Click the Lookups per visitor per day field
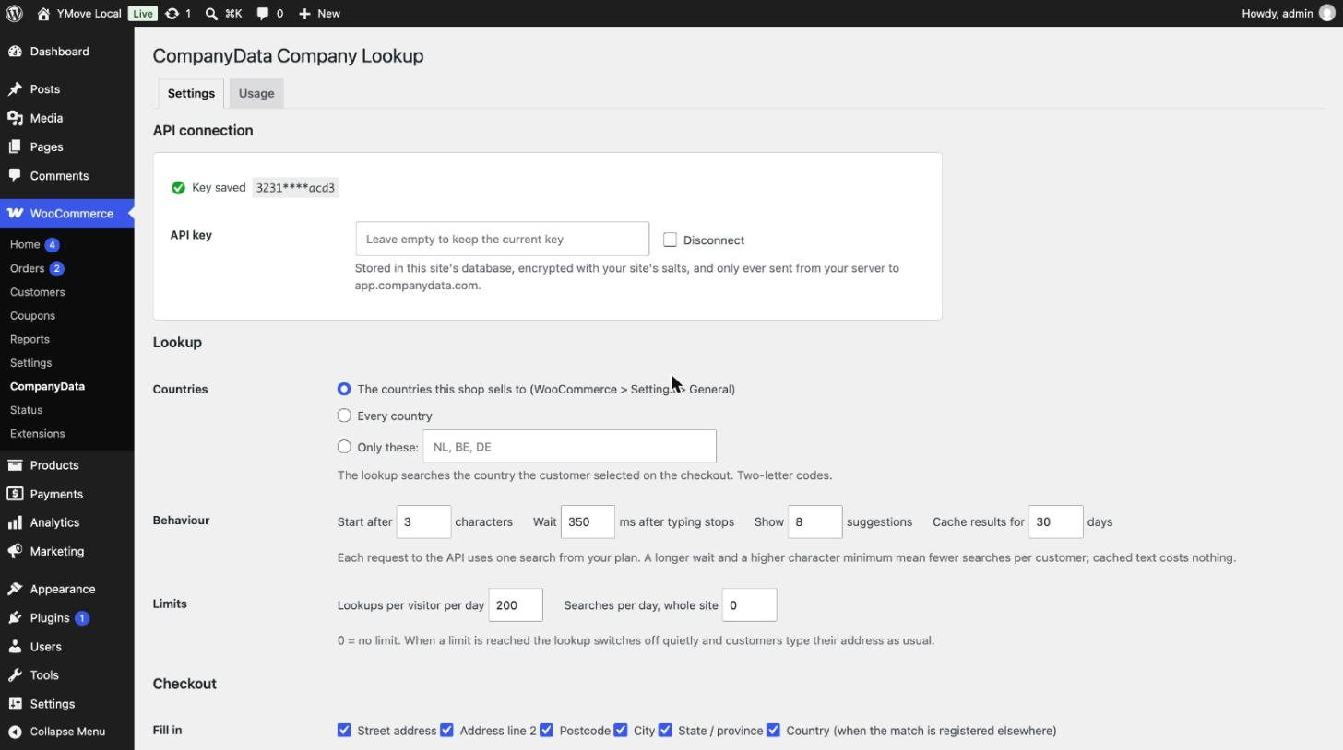The height and width of the screenshot is (750, 1343). pos(516,604)
